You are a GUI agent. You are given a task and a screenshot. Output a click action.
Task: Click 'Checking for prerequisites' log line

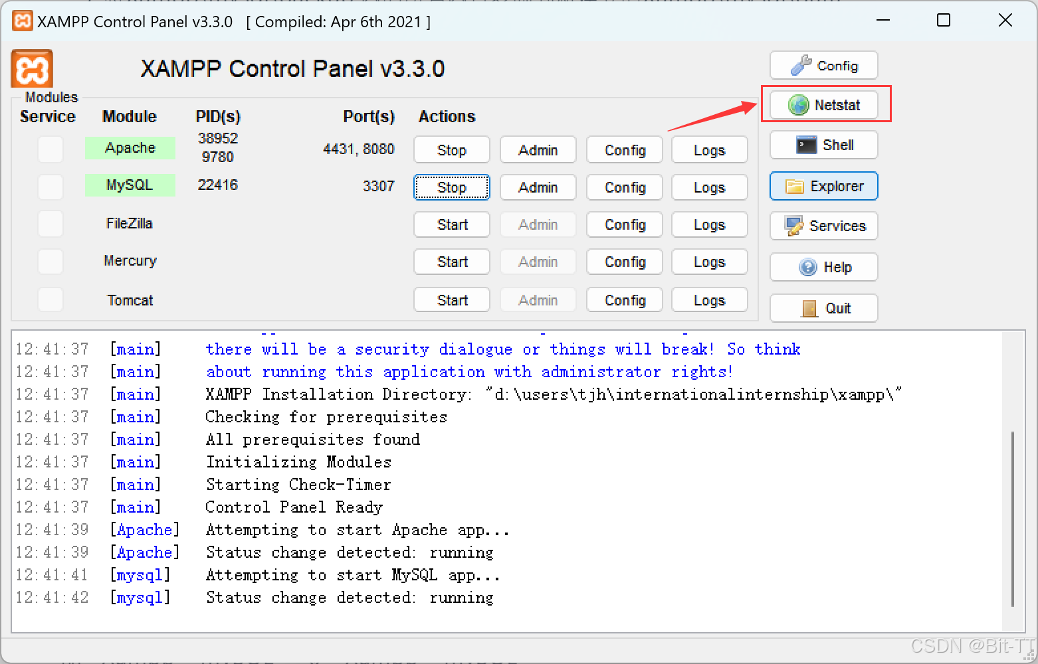click(x=326, y=417)
